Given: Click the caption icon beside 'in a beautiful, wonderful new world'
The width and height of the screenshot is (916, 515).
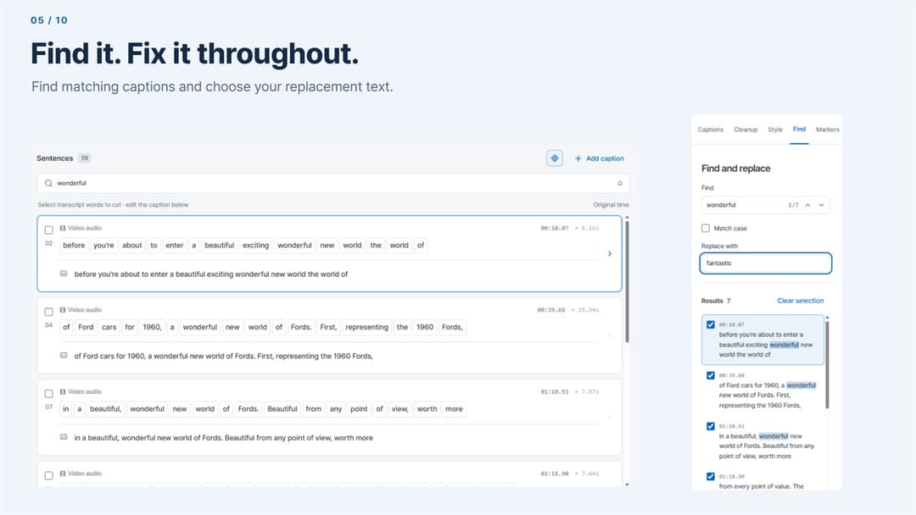Looking at the screenshot, I should (x=64, y=437).
